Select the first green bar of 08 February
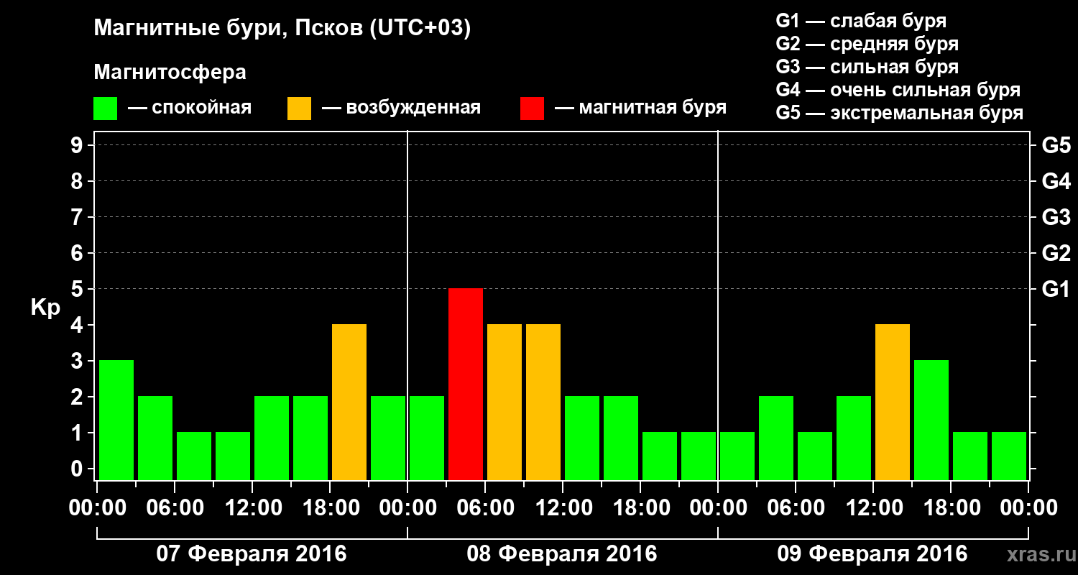The height and width of the screenshot is (575, 1078). pos(427,438)
